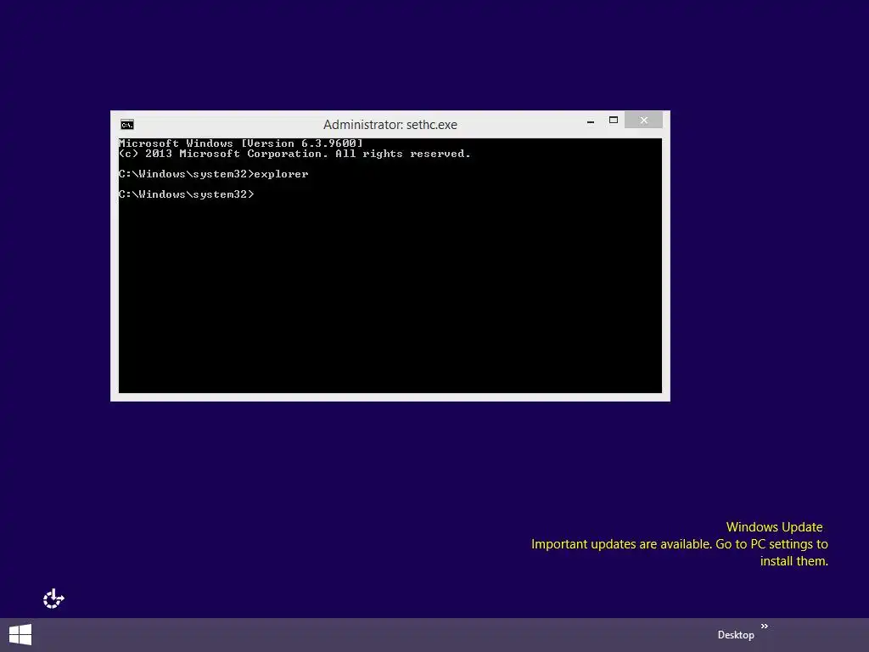The image size is (869, 652).
Task: Click the Ease of Access icon
Action: coord(53,599)
